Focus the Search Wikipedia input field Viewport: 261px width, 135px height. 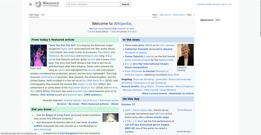tap(95, 5)
